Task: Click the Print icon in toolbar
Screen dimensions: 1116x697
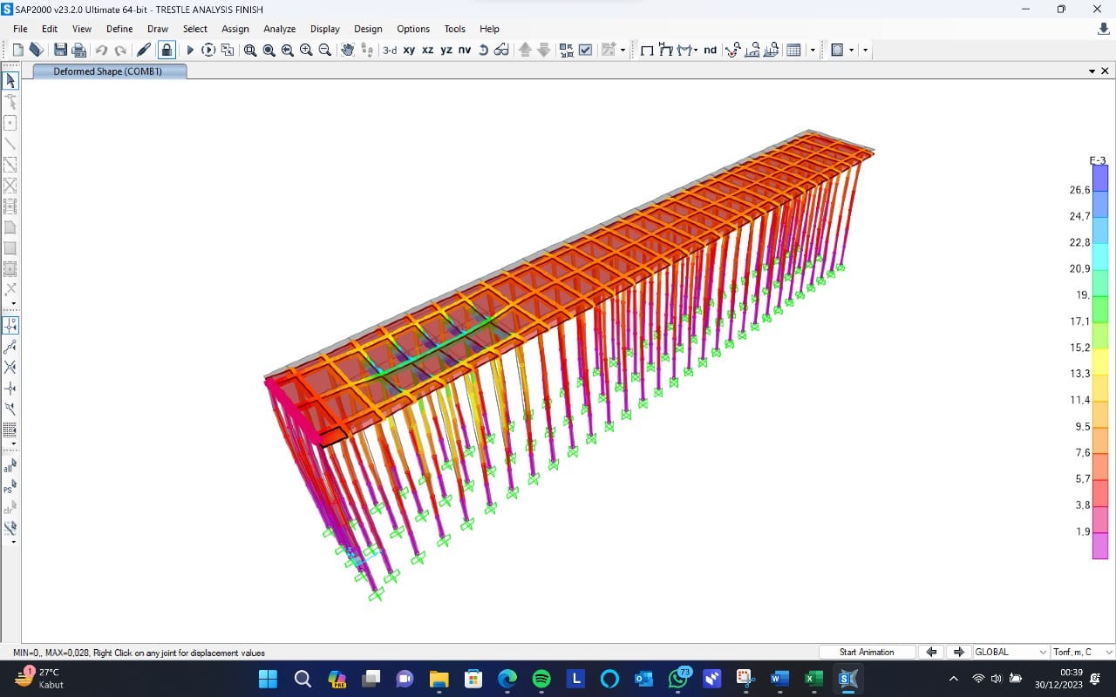Action: (78, 50)
